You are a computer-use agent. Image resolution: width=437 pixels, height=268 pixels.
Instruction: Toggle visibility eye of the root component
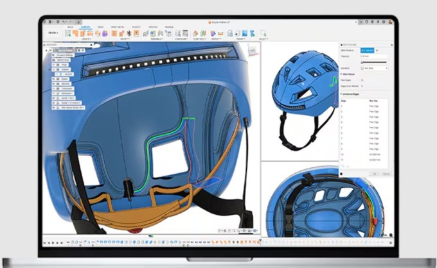tap(50, 50)
